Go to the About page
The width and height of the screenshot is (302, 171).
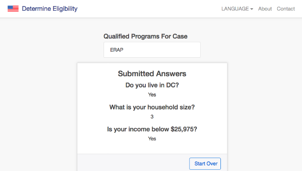click(x=265, y=9)
